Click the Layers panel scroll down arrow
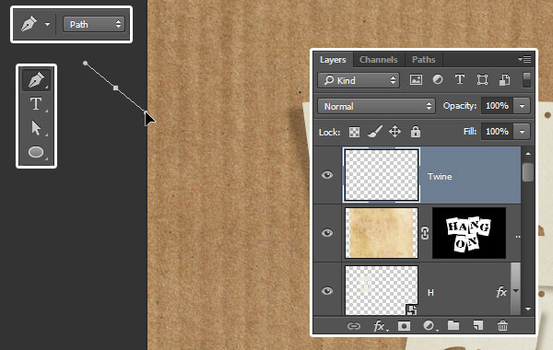This screenshot has height=350, width=553. tap(528, 309)
